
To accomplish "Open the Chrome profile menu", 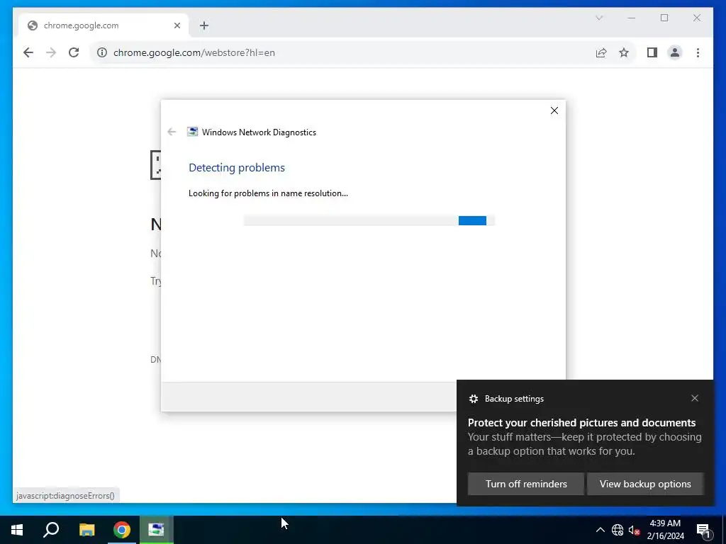I will (675, 52).
